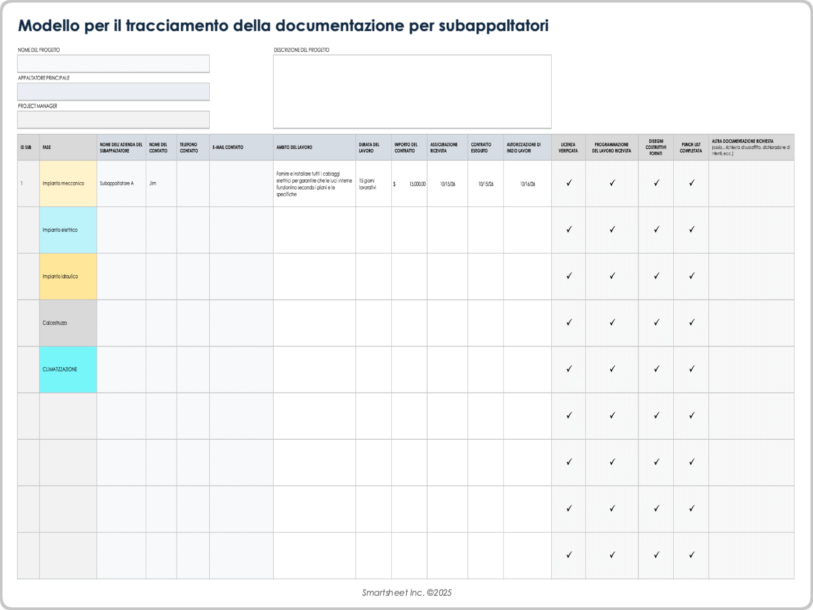Click the Nome del Progetto input field
This screenshot has height=610, width=813.
pos(113,64)
